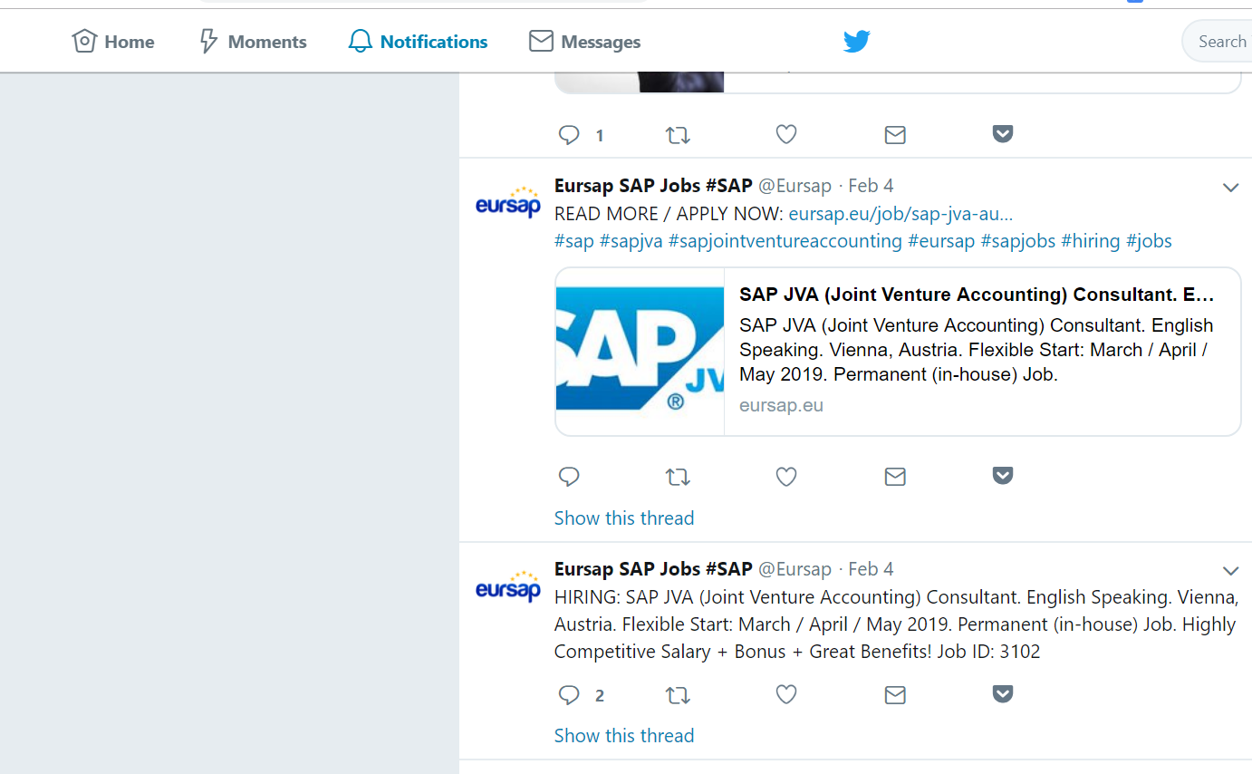Expand options chevron on the HIRING tweet

point(1230,571)
